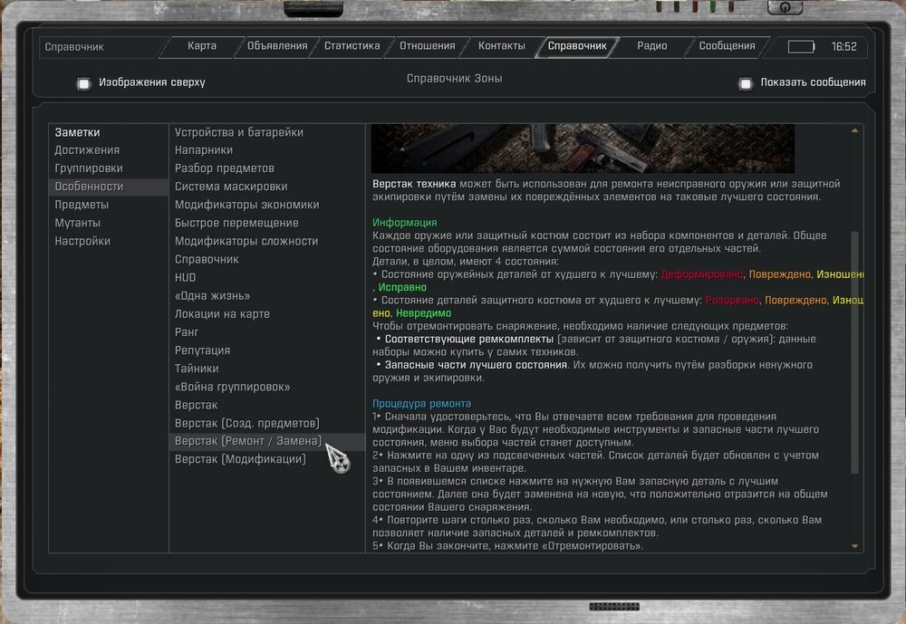Click the PDA battery indicator icon
906x624 pixels.
point(801,47)
